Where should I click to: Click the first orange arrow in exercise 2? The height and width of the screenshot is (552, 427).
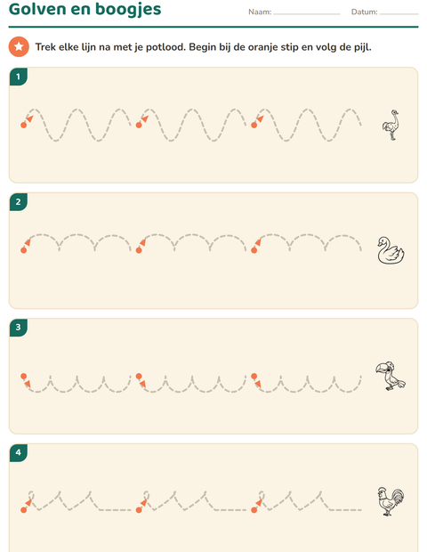pos(28,242)
